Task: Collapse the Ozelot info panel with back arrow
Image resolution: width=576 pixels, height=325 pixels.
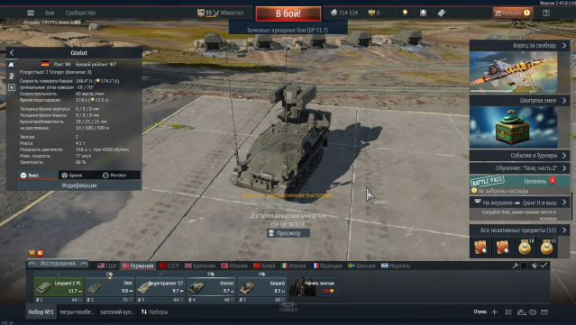Action: click(x=12, y=53)
